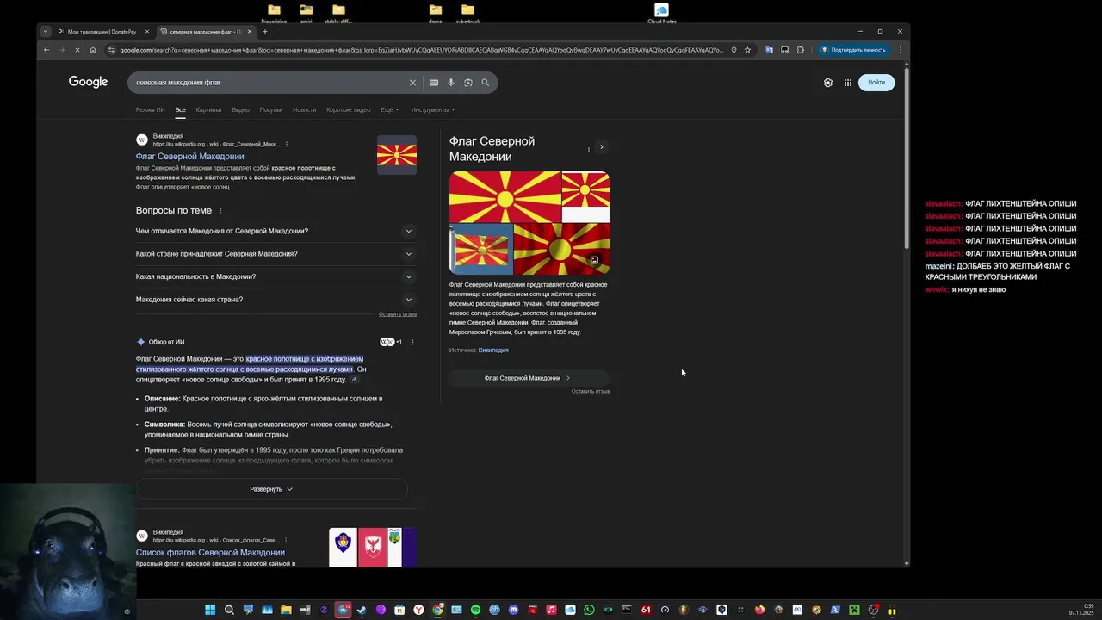The image size is (1102, 620).
Task: Open Chrome's three-dot menu
Action: coord(901,50)
